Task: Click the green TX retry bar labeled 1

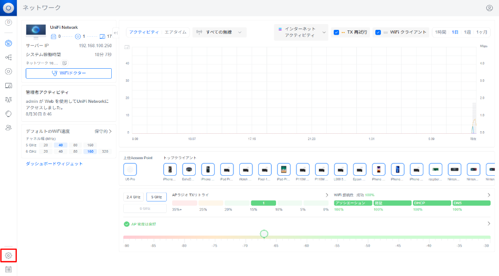Action: point(263,203)
